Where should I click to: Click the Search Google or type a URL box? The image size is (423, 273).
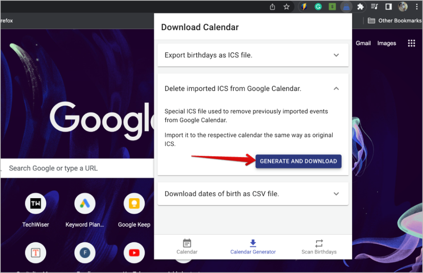coord(77,168)
